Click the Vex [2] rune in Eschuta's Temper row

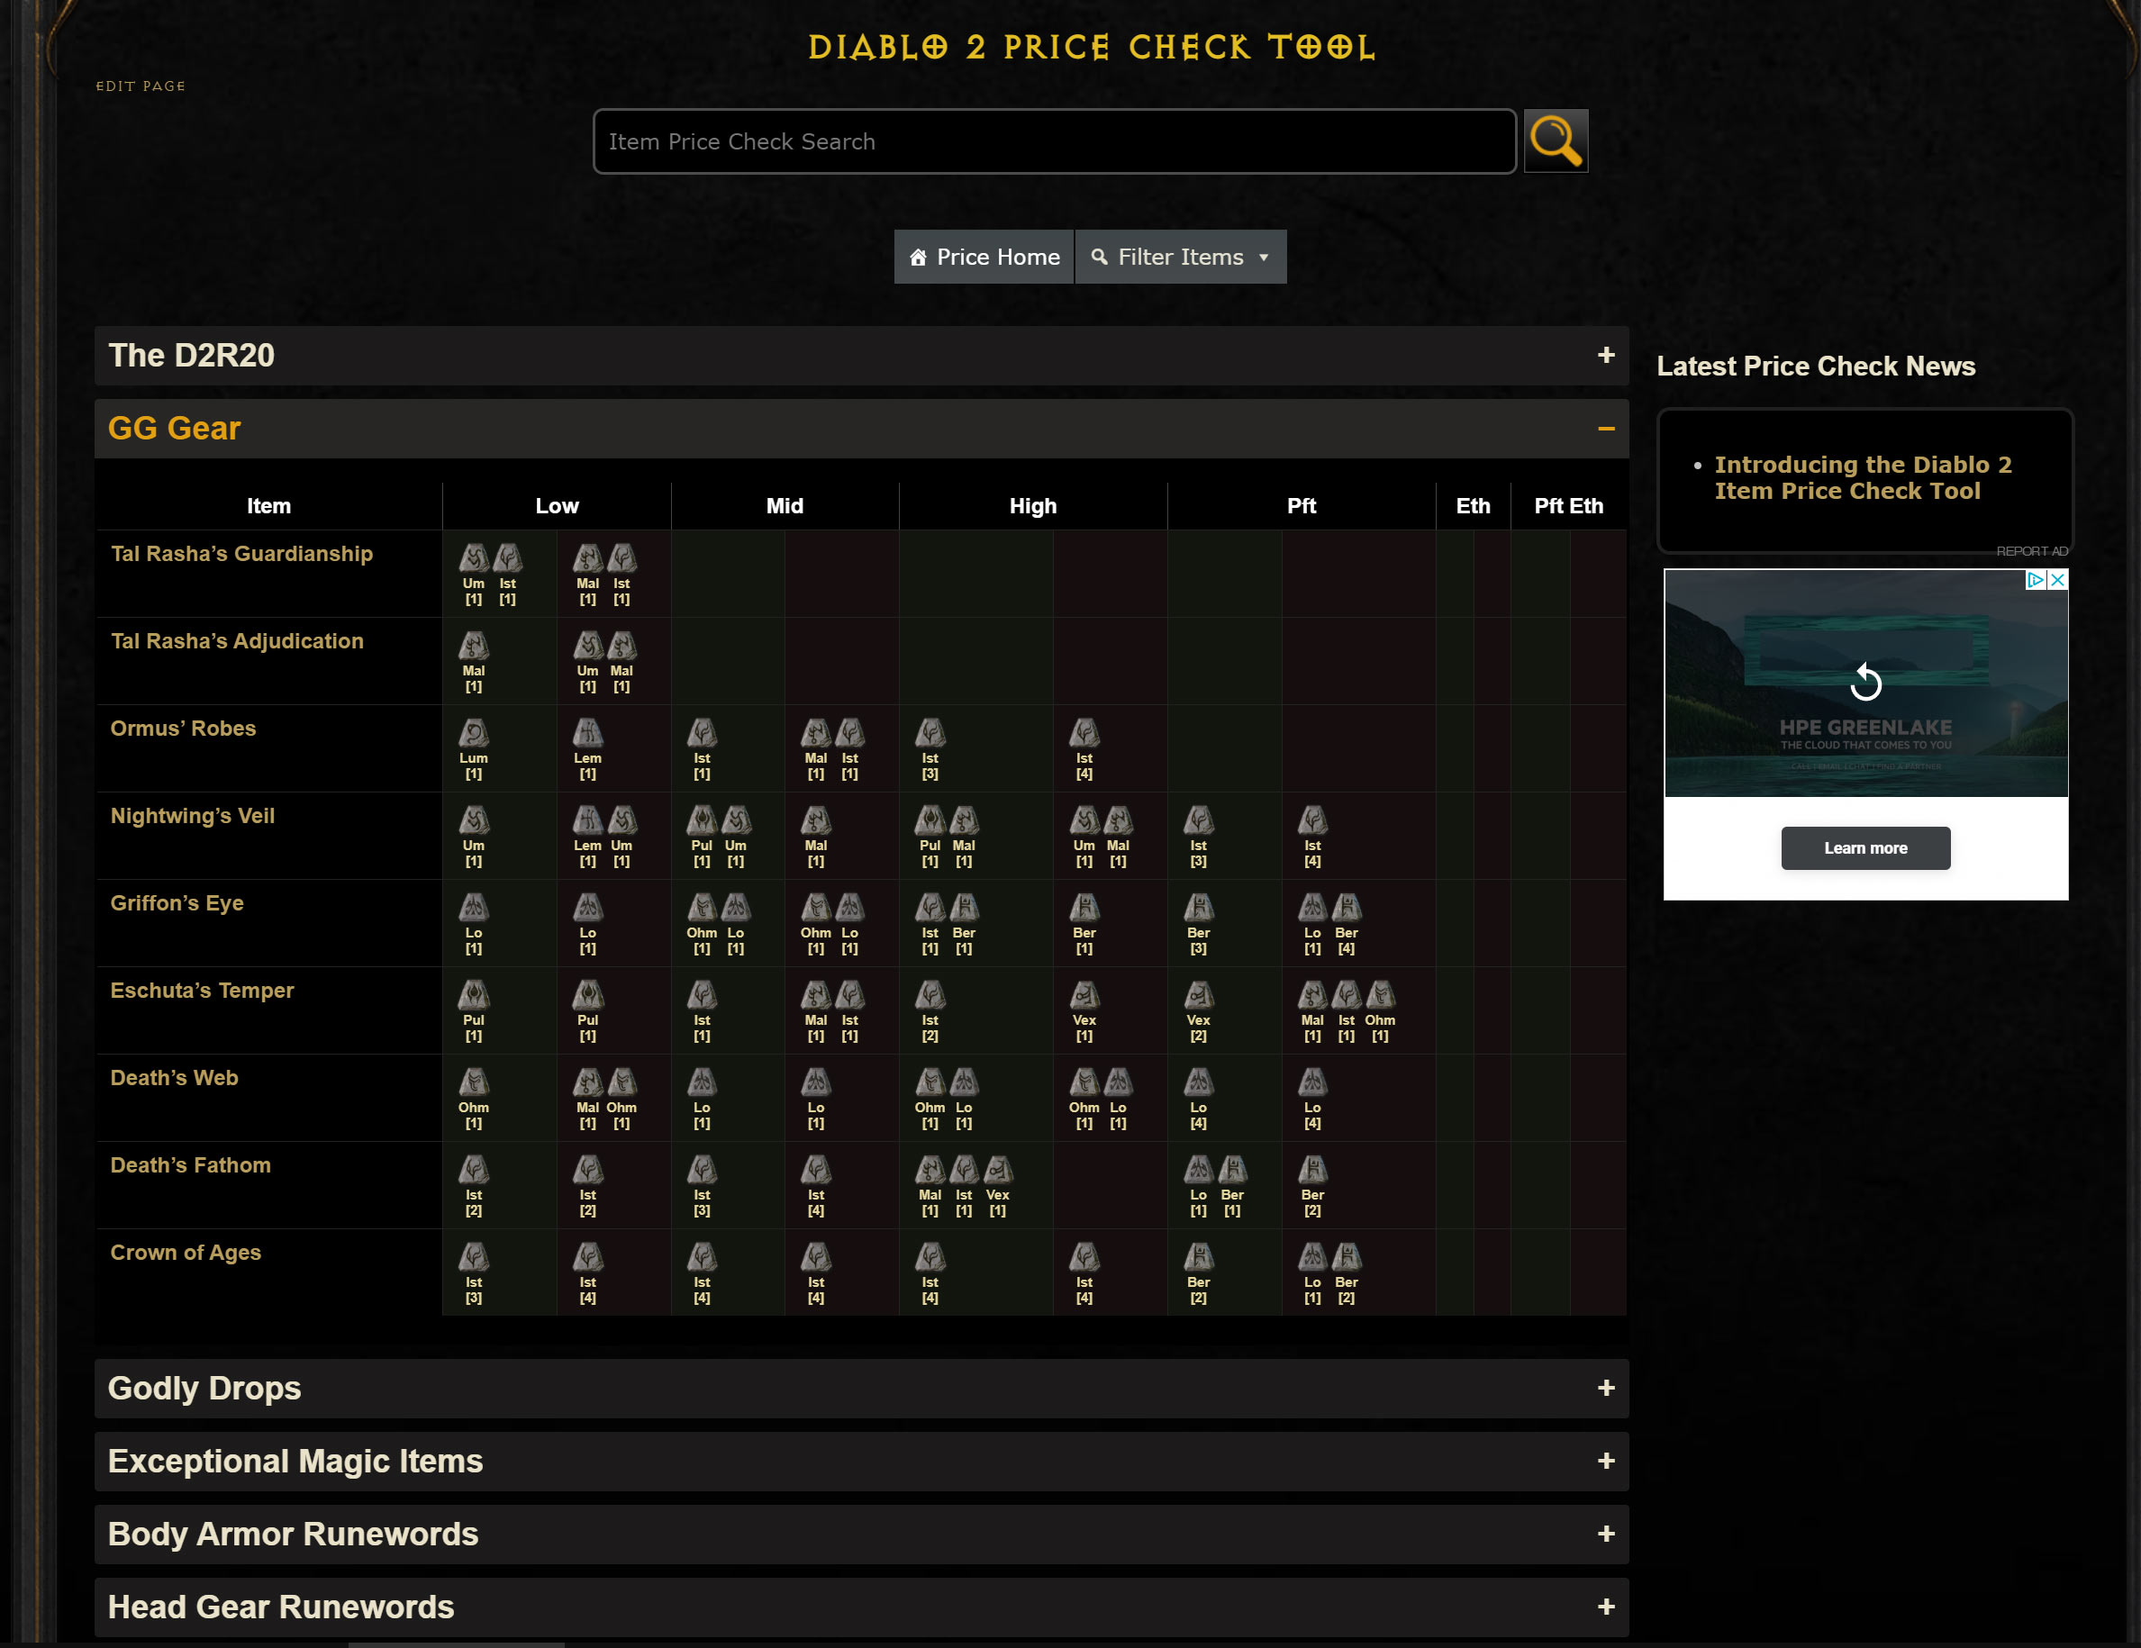[x=1198, y=996]
